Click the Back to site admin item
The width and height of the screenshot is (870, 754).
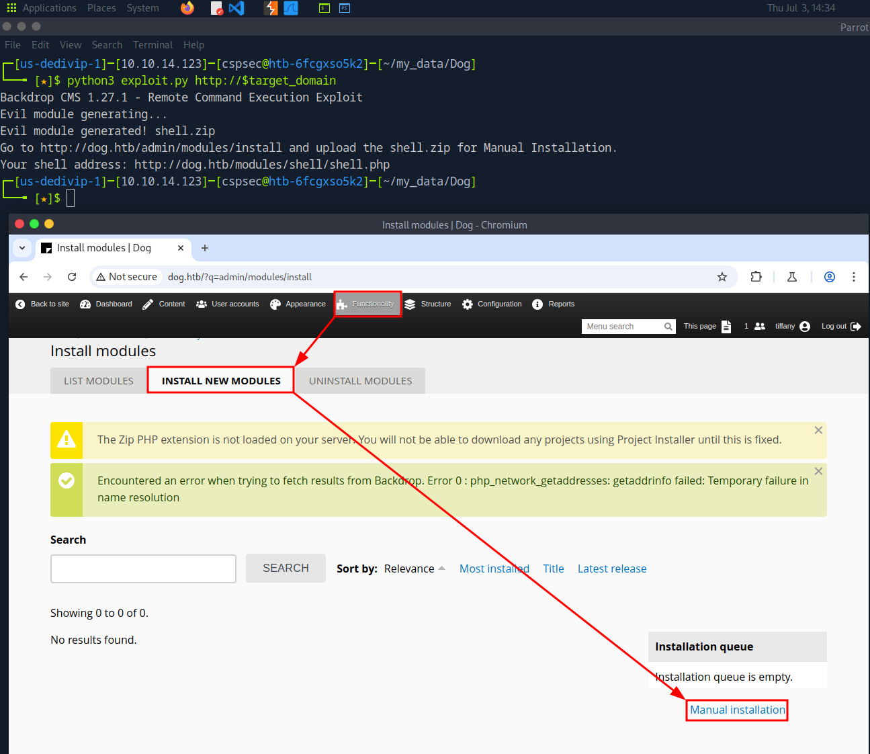point(42,304)
